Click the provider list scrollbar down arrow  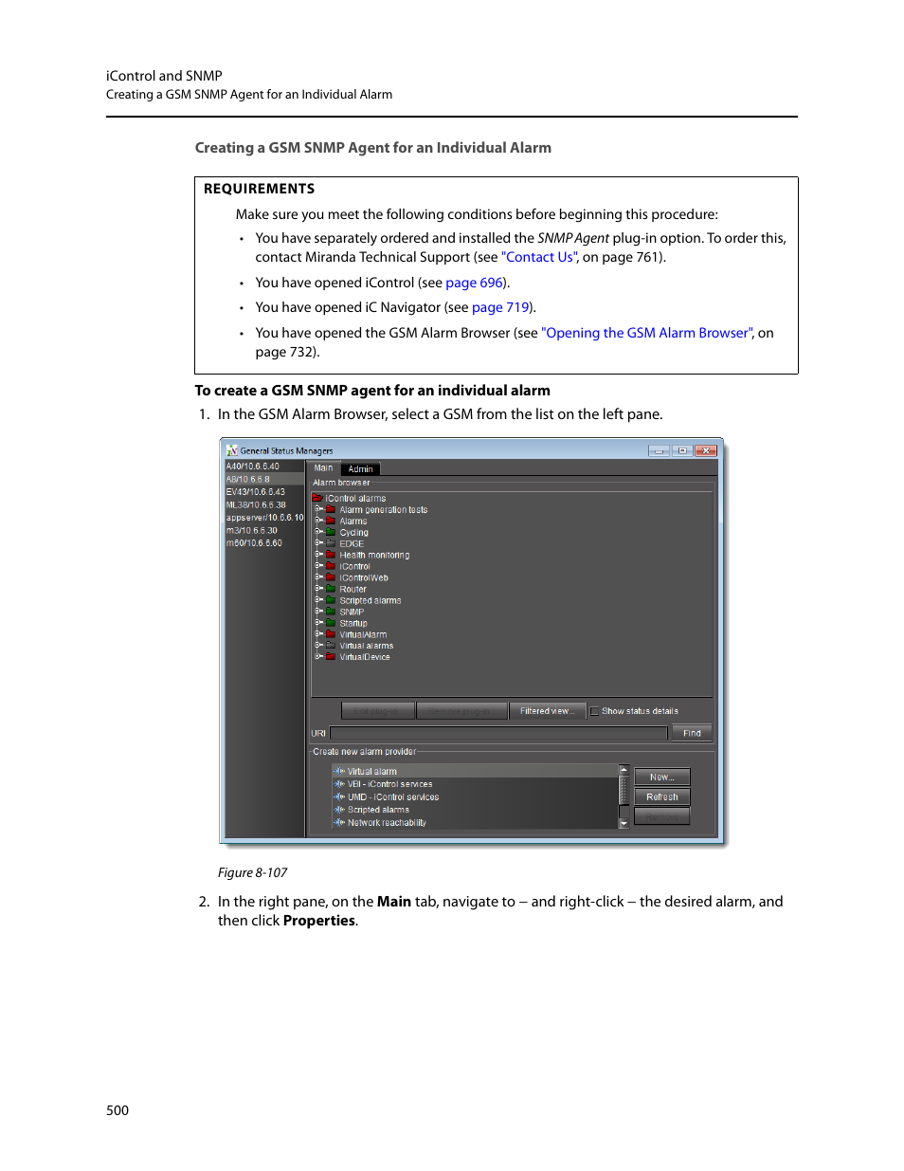pyautogui.click(x=624, y=825)
